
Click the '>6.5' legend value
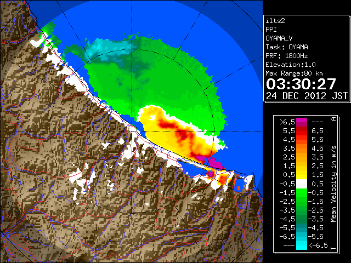tap(287, 122)
